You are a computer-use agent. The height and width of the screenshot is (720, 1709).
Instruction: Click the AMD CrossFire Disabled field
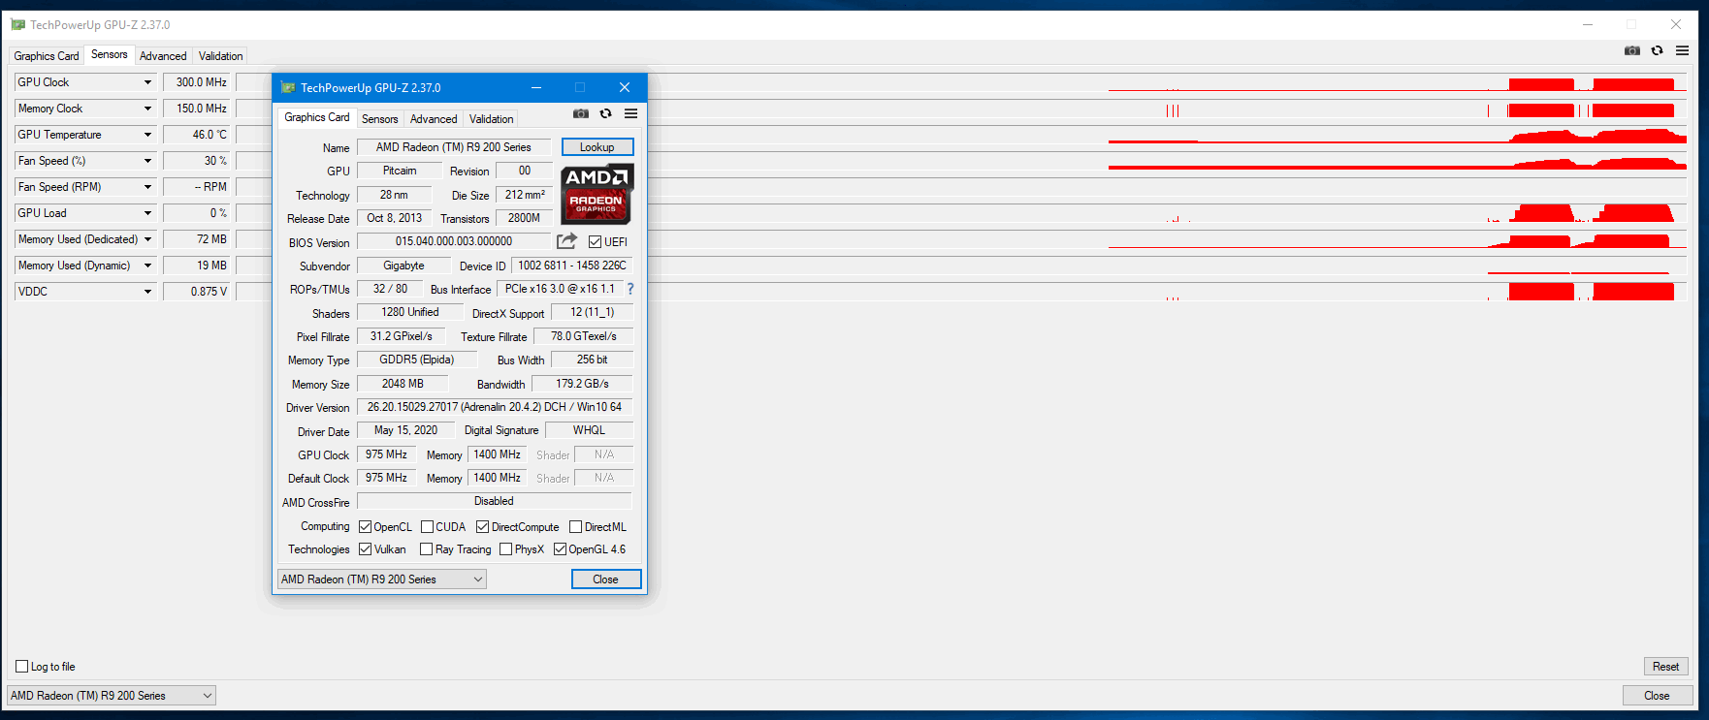click(x=495, y=501)
